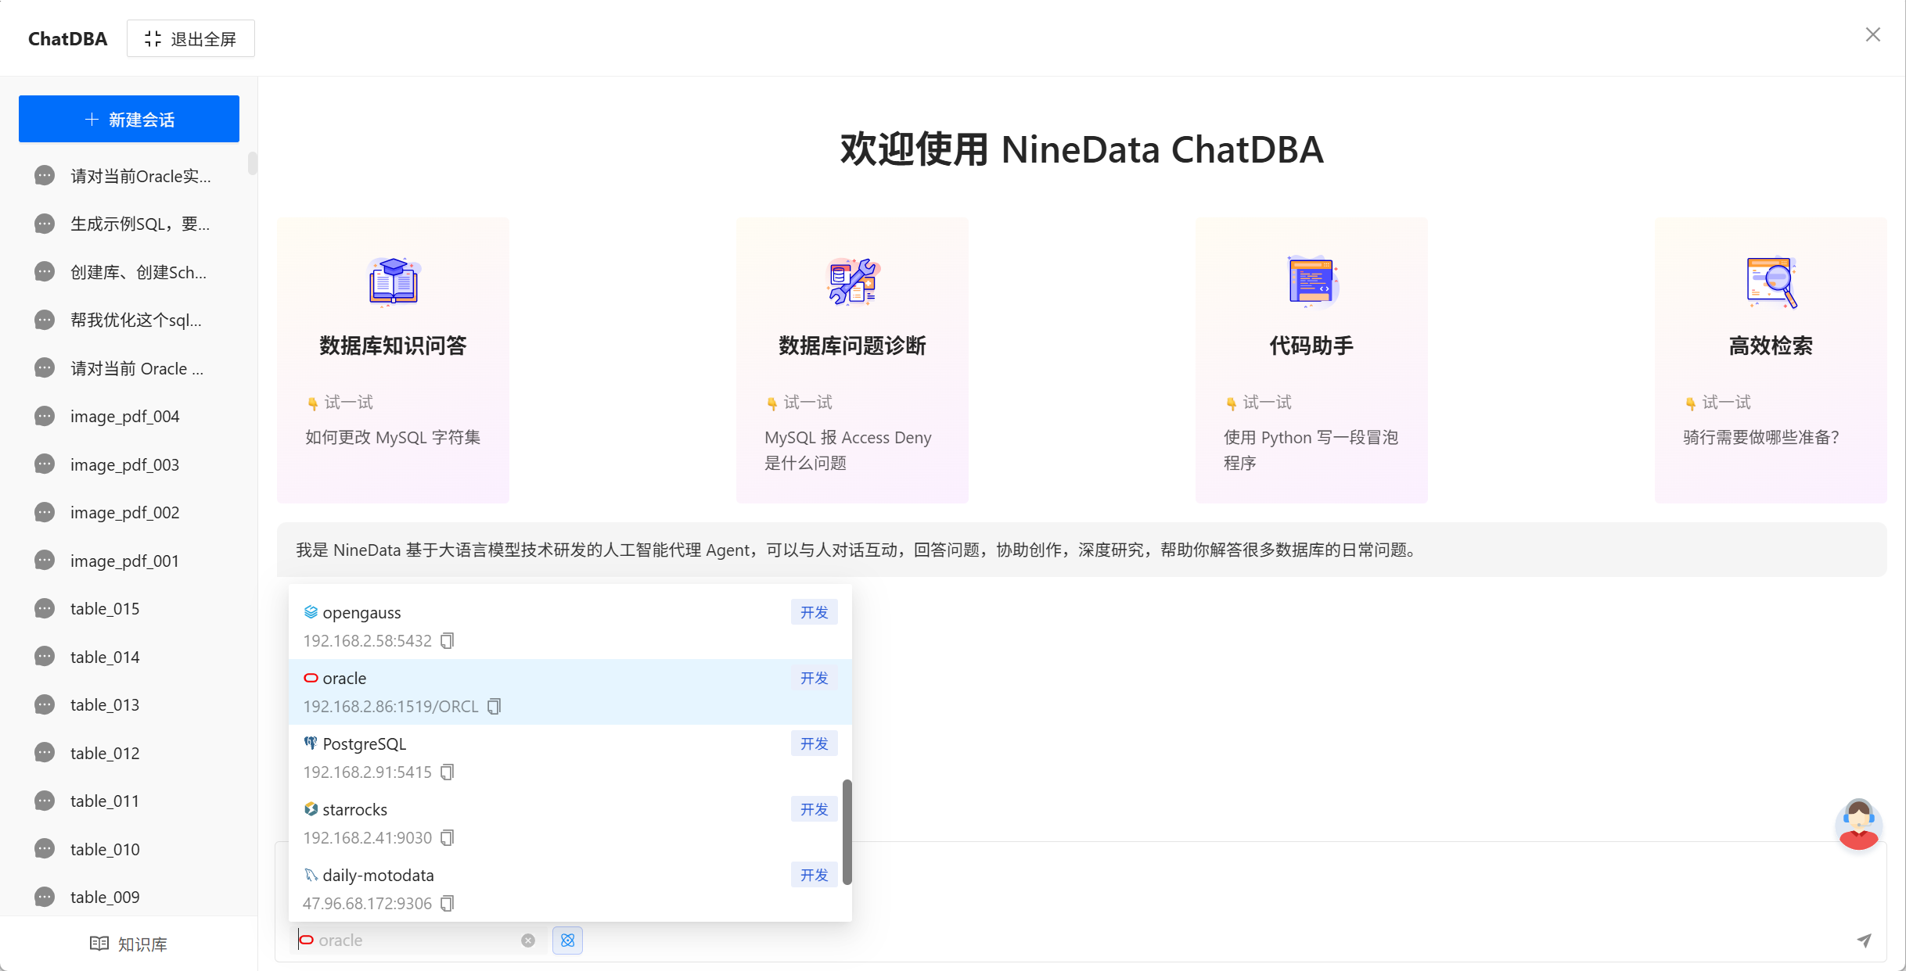This screenshot has height=971, width=1906.
Task: Select the starrocks datasource option
Action: 570,823
